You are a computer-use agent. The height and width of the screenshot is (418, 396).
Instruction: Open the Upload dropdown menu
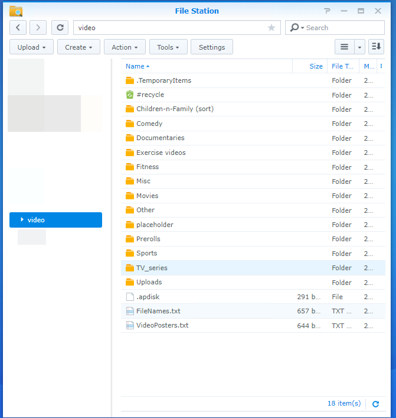pos(31,47)
